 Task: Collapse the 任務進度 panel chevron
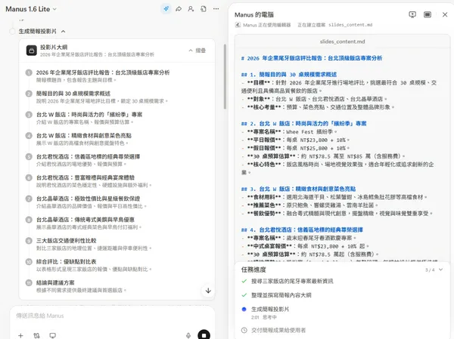coord(440,270)
